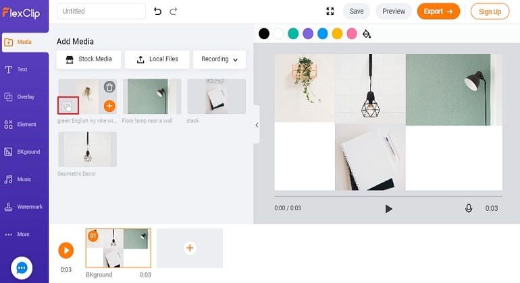Click the Preview button
Viewport: 520px width, 283px height.
394,11
